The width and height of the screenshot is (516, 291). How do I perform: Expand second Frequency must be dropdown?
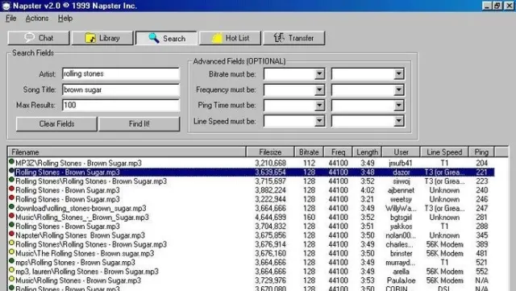pyautogui.click(x=398, y=89)
